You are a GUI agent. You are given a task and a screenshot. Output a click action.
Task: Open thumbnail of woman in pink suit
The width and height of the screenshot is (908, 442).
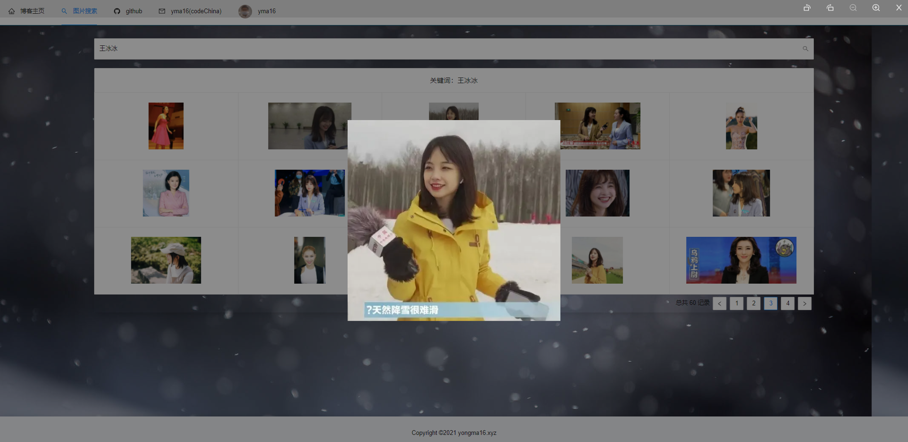[166, 193]
